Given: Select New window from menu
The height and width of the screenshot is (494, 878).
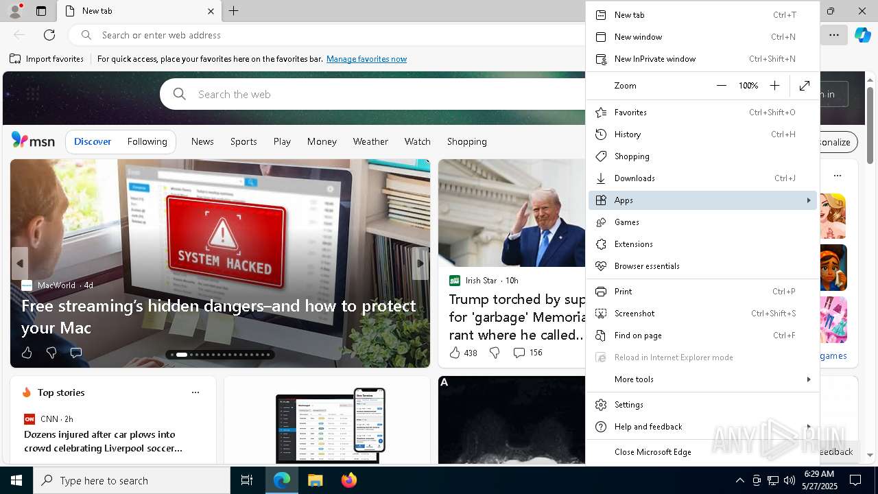Looking at the screenshot, I should (x=702, y=37).
